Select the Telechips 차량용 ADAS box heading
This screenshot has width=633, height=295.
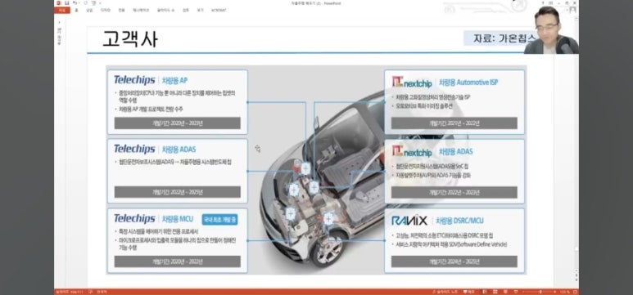155,150
